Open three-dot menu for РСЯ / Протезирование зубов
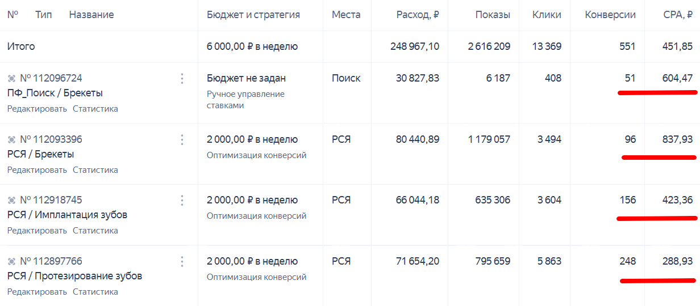 pyautogui.click(x=182, y=261)
